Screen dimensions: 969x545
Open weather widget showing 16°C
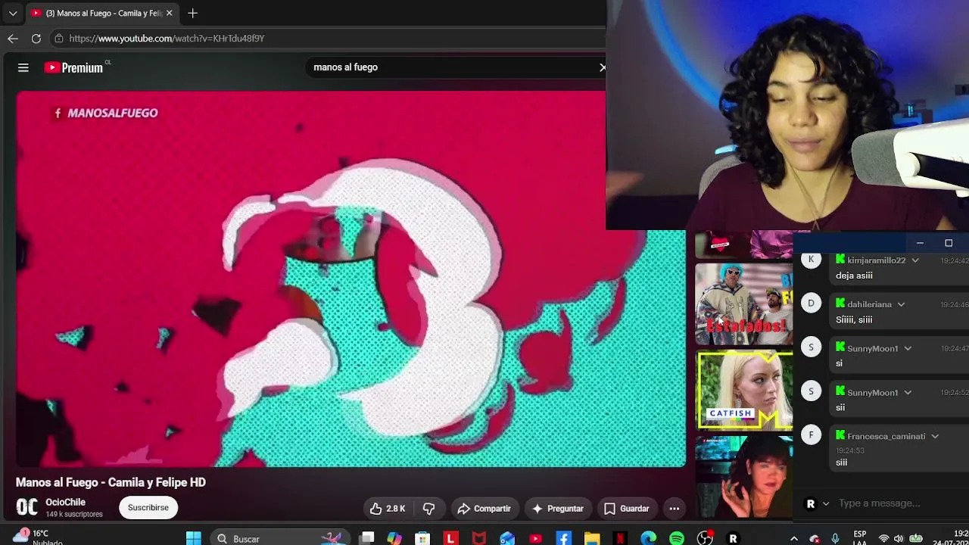(x=36, y=537)
